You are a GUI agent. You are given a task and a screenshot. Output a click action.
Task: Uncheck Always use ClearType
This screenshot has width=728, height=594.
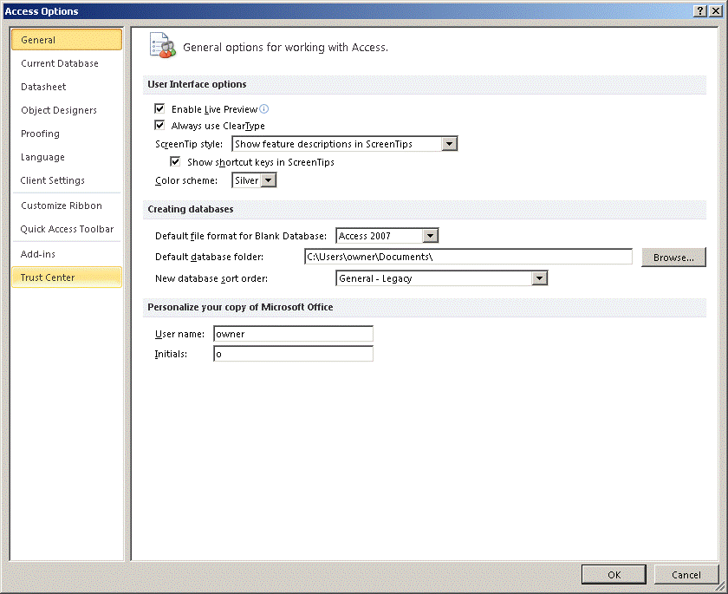pyautogui.click(x=159, y=126)
